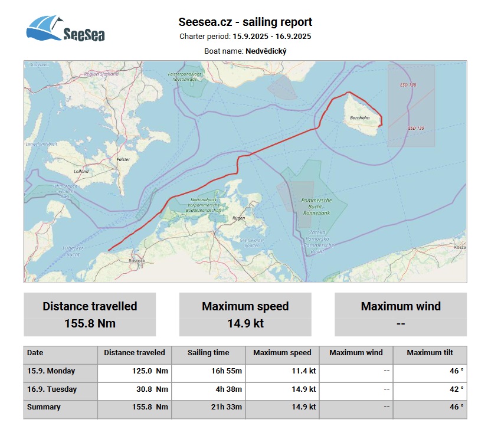Click the Maximum speed summary card
488x426 pixels.
click(245, 314)
